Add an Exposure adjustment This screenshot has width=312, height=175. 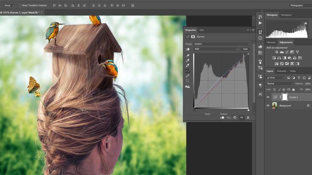coord(292,52)
